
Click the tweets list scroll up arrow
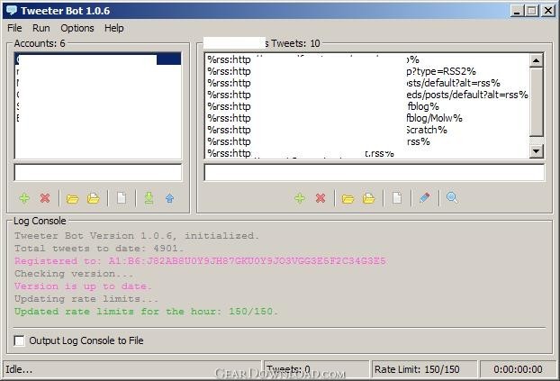click(x=537, y=61)
